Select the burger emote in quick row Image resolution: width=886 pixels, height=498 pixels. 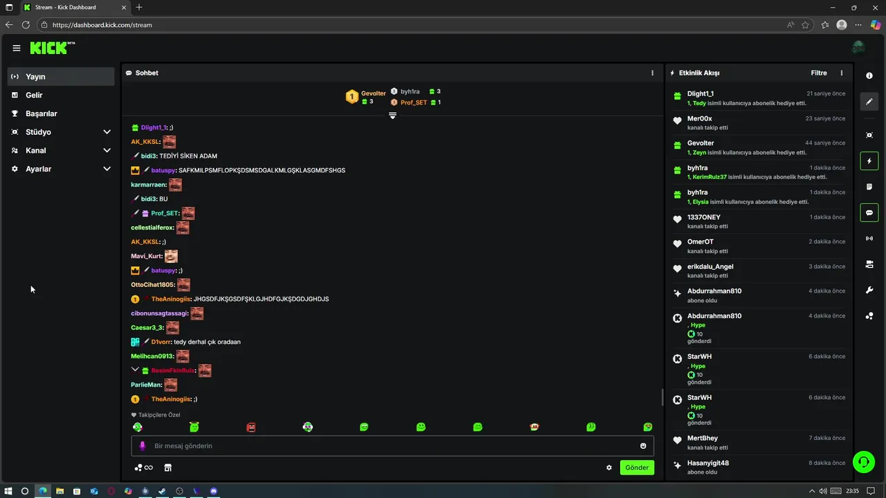tap(534, 427)
